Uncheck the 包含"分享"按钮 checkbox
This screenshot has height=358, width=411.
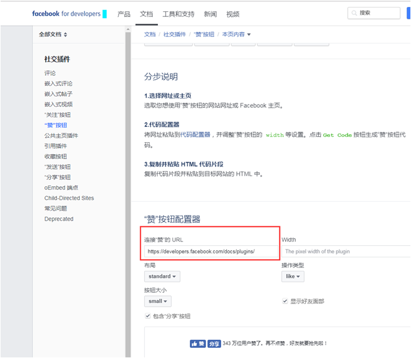pyautogui.click(x=147, y=316)
